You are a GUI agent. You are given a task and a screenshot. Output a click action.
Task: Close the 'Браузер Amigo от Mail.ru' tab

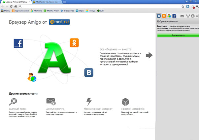pyautogui.click(x=30, y=2)
